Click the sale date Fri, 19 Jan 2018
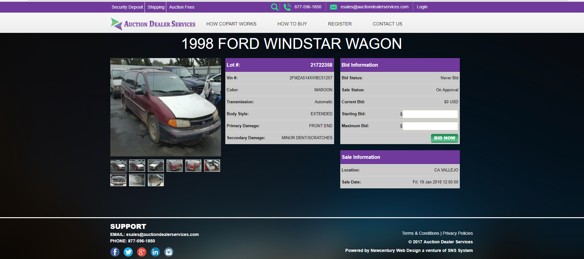This screenshot has width=584, height=259. point(436,182)
